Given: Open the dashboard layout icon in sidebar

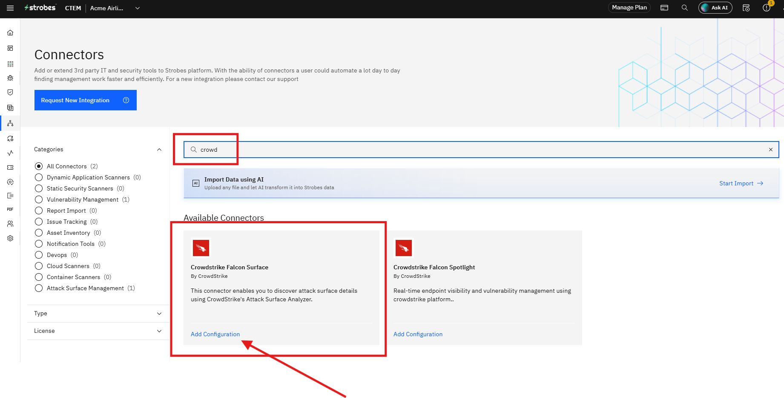Looking at the screenshot, I should (x=10, y=48).
